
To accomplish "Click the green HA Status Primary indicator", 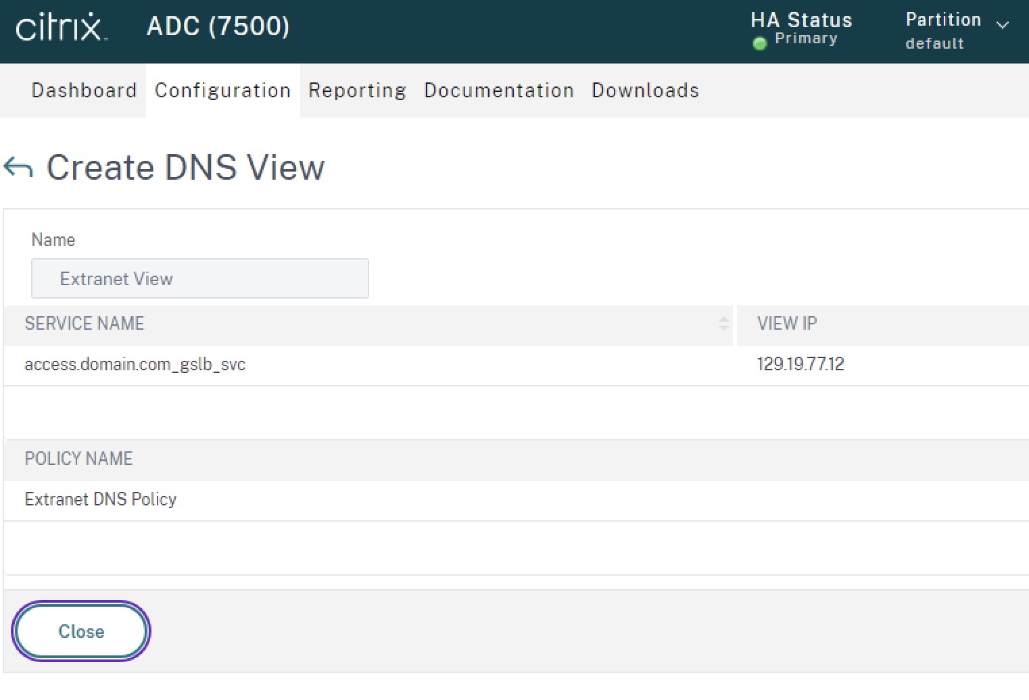I will tap(759, 43).
